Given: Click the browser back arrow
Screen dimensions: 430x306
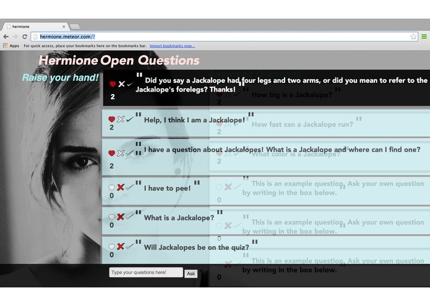Looking at the screenshot, I should [x=6, y=37].
